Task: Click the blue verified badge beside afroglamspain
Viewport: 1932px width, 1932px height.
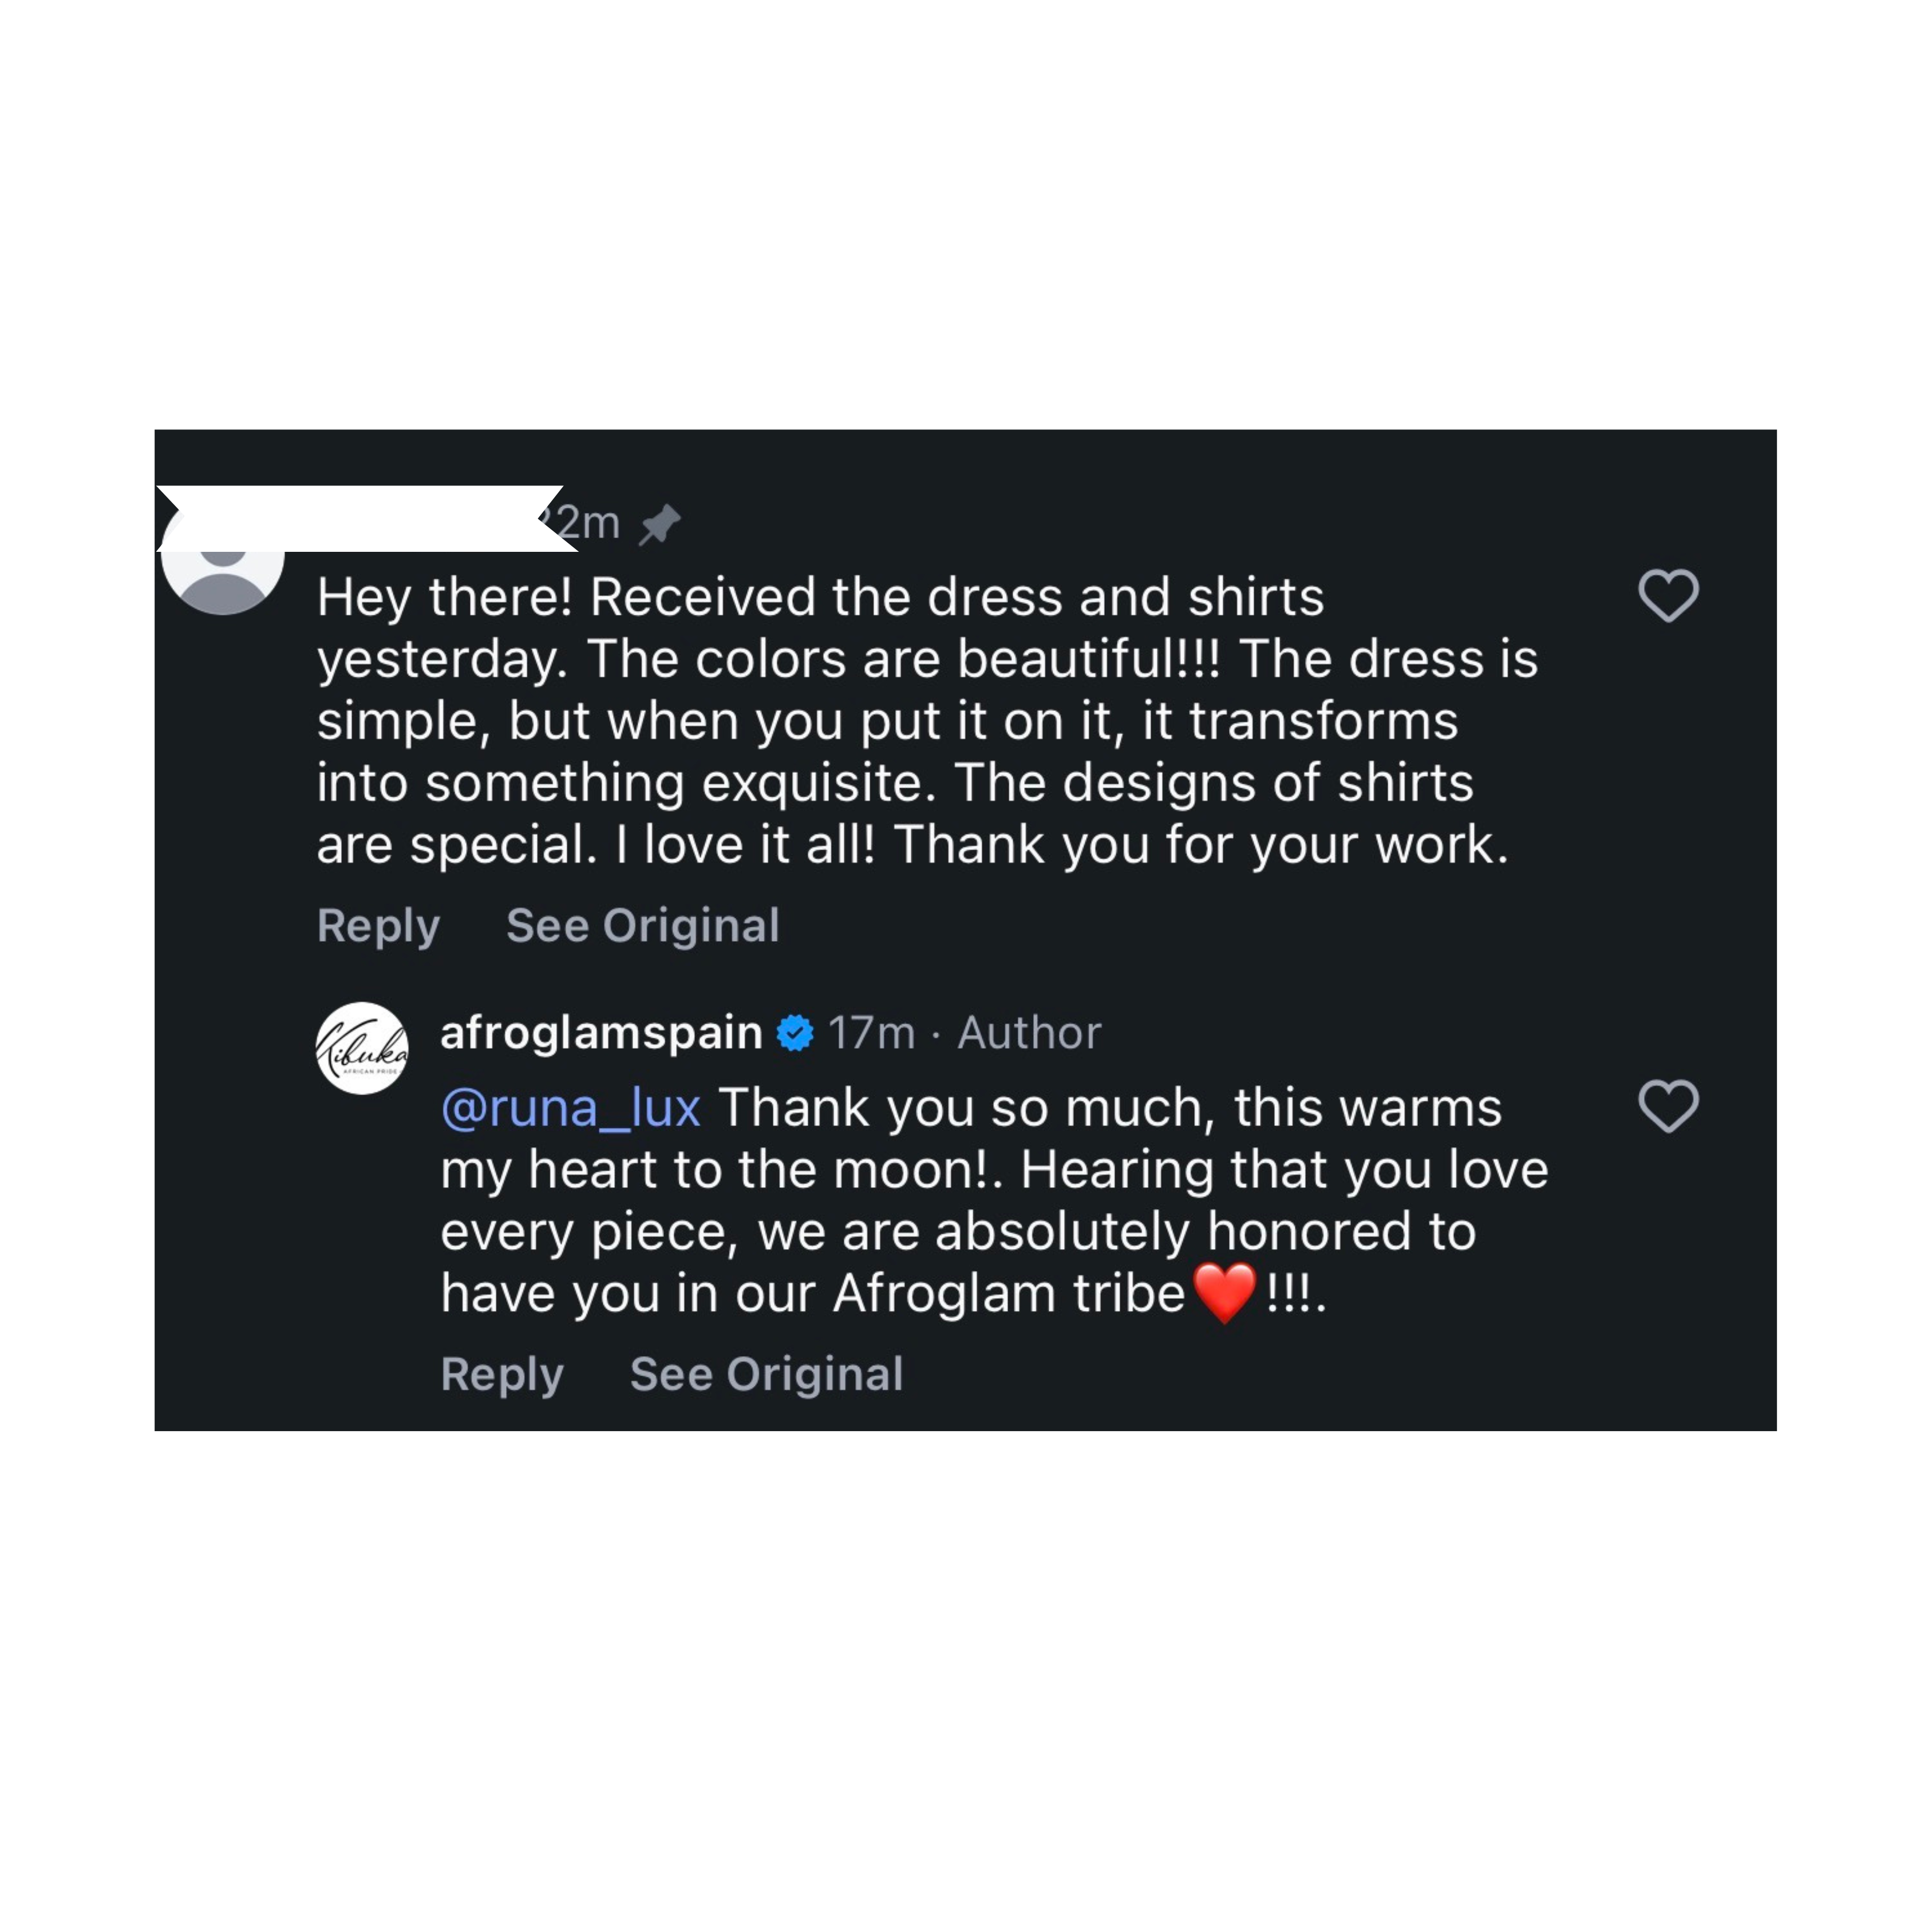Action: pos(795,1033)
